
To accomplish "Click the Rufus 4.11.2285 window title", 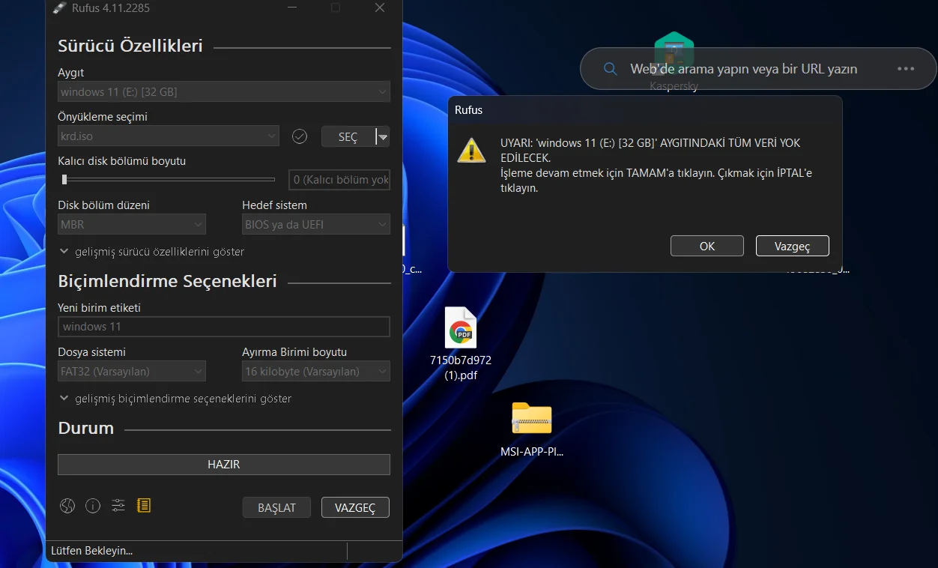I will (111, 8).
